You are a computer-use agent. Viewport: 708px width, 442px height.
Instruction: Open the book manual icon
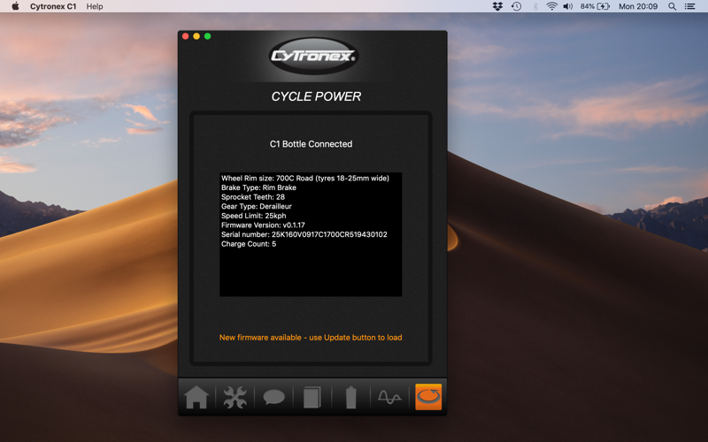[312, 397]
